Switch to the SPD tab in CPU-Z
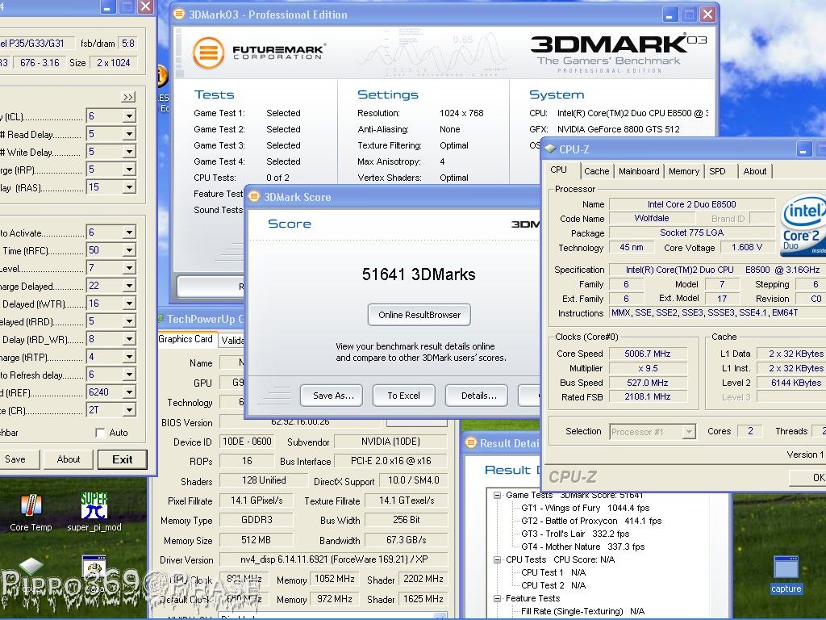Screen dimensions: 826x620 pyautogui.click(x=717, y=171)
